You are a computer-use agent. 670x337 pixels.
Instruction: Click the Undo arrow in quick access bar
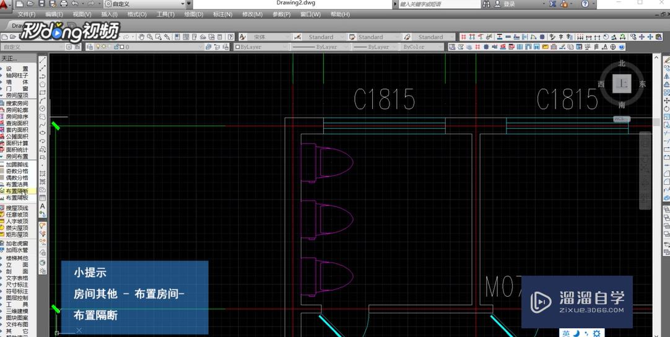75,4
